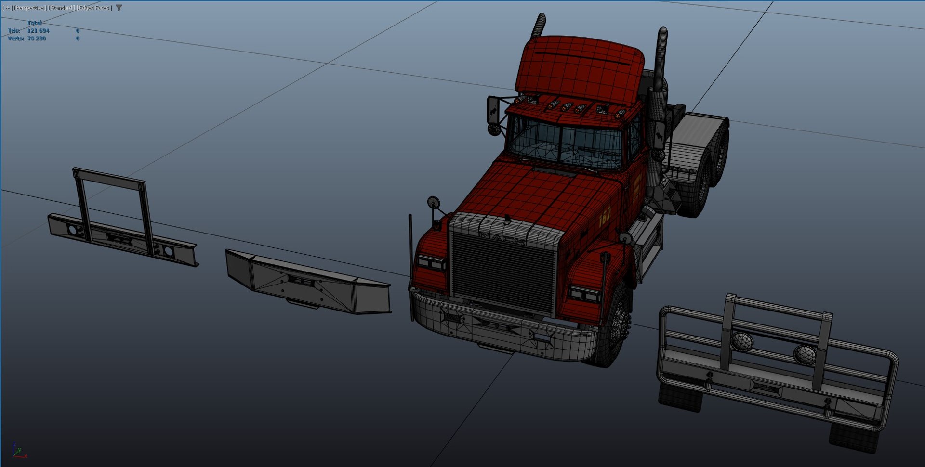Click the viewport filter funnel icon
Viewport: 925px width, 467px height.
(119, 8)
